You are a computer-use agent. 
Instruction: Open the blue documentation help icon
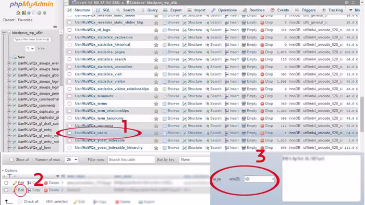coord(29,13)
